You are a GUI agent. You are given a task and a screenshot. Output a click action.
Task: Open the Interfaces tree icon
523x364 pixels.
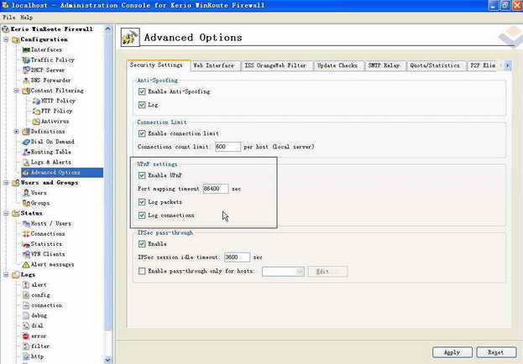point(25,49)
